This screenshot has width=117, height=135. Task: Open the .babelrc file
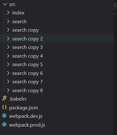tap(18, 99)
